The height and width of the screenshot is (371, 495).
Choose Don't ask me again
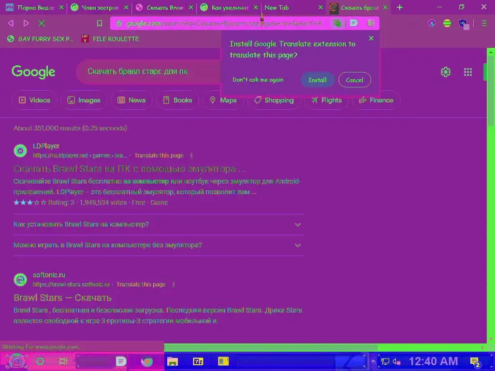point(258,80)
